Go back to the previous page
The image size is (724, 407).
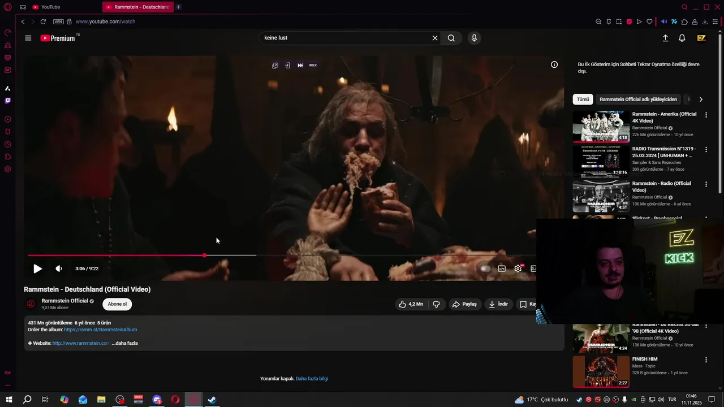(x=23, y=21)
